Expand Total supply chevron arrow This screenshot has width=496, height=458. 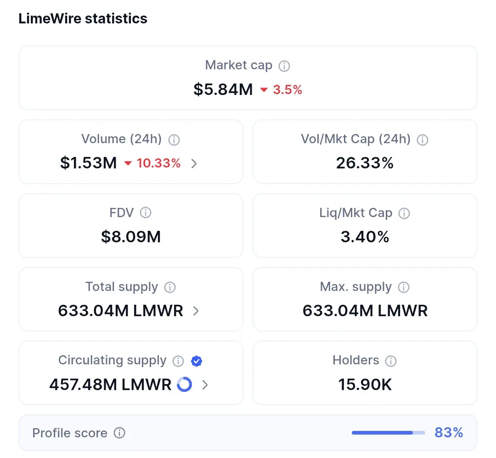196,311
